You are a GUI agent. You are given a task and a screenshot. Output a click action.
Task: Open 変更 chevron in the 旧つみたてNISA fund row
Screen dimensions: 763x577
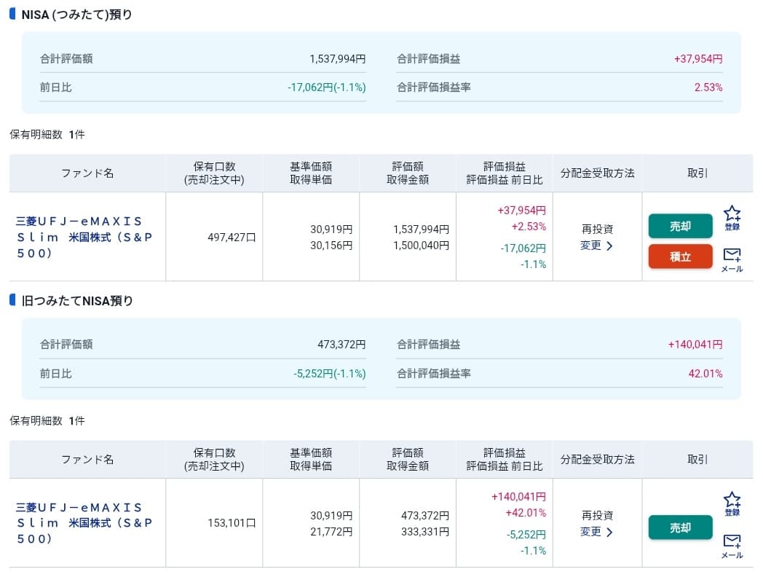click(596, 532)
